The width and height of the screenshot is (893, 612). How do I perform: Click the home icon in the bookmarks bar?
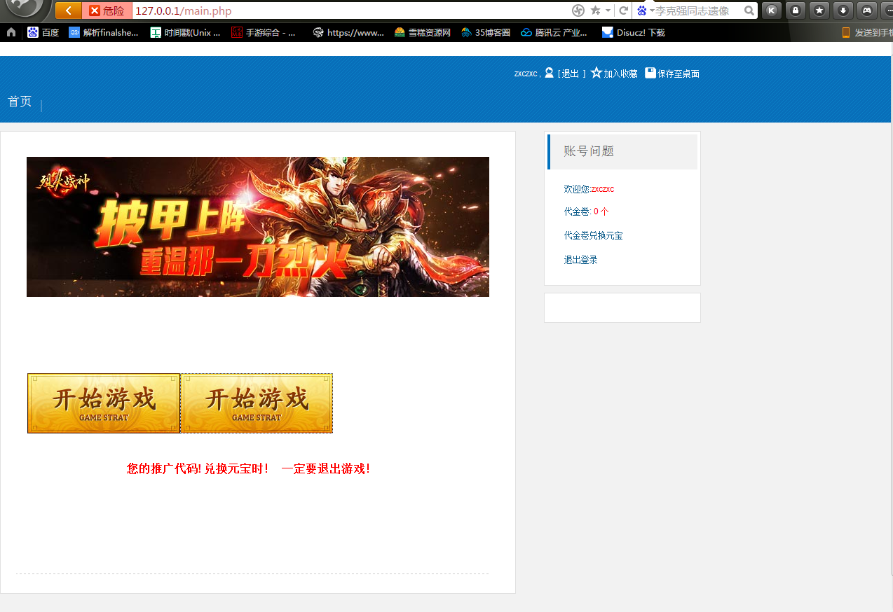11,32
